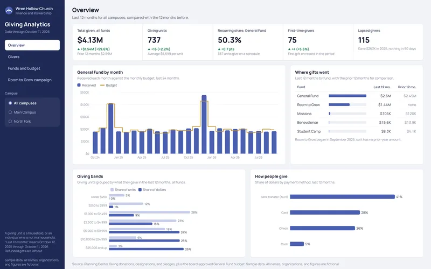The width and height of the screenshot is (431, 269).
Task: Click the Room to Grow progress bar
Action: point(347,104)
